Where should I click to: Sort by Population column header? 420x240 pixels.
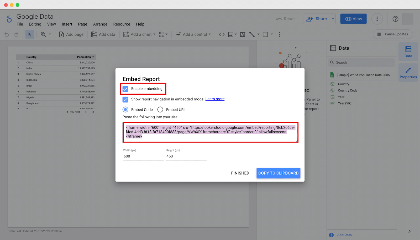[x=85, y=57]
